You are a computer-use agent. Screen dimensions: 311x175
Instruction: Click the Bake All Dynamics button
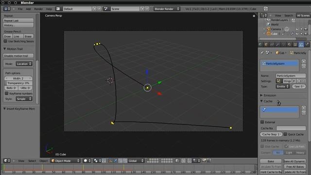click(x=295, y=161)
